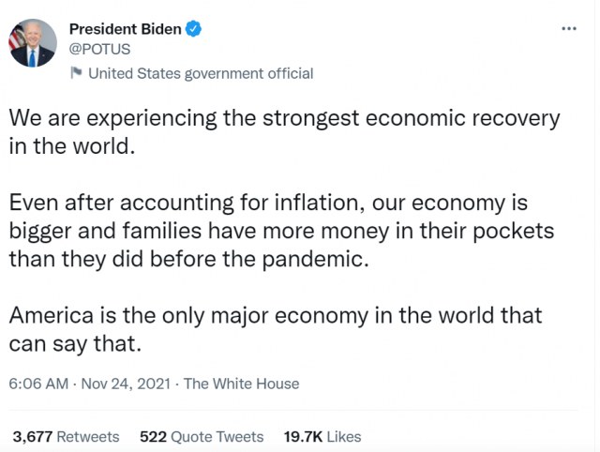The width and height of the screenshot is (600, 452).
Task: Open the tweet's more options ellipsis menu
Action: click(568, 29)
